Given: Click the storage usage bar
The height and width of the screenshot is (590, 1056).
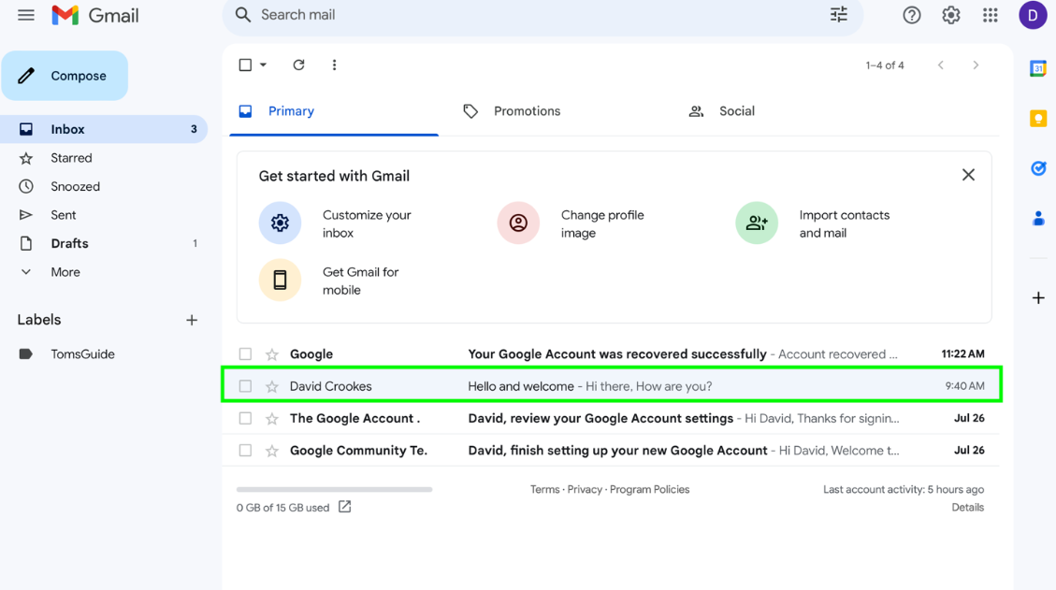Looking at the screenshot, I should 334,490.
